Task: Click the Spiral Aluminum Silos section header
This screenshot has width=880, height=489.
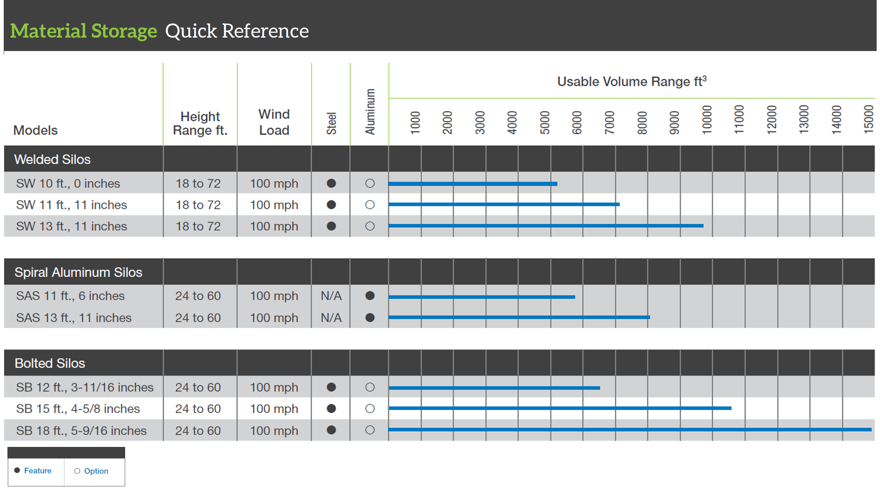Action: (x=79, y=272)
